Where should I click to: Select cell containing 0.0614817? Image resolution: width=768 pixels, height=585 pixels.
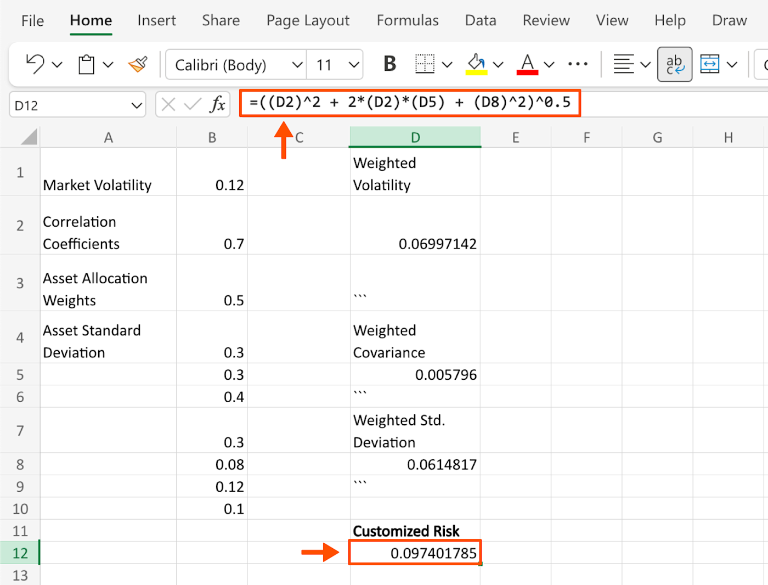(x=415, y=464)
